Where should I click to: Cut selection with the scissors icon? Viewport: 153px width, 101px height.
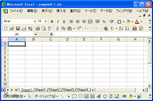tap(57, 28)
